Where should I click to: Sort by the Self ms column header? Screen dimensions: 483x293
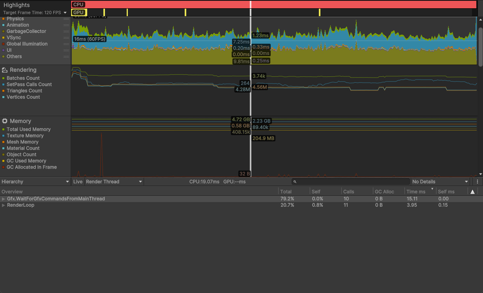(x=451, y=192)
